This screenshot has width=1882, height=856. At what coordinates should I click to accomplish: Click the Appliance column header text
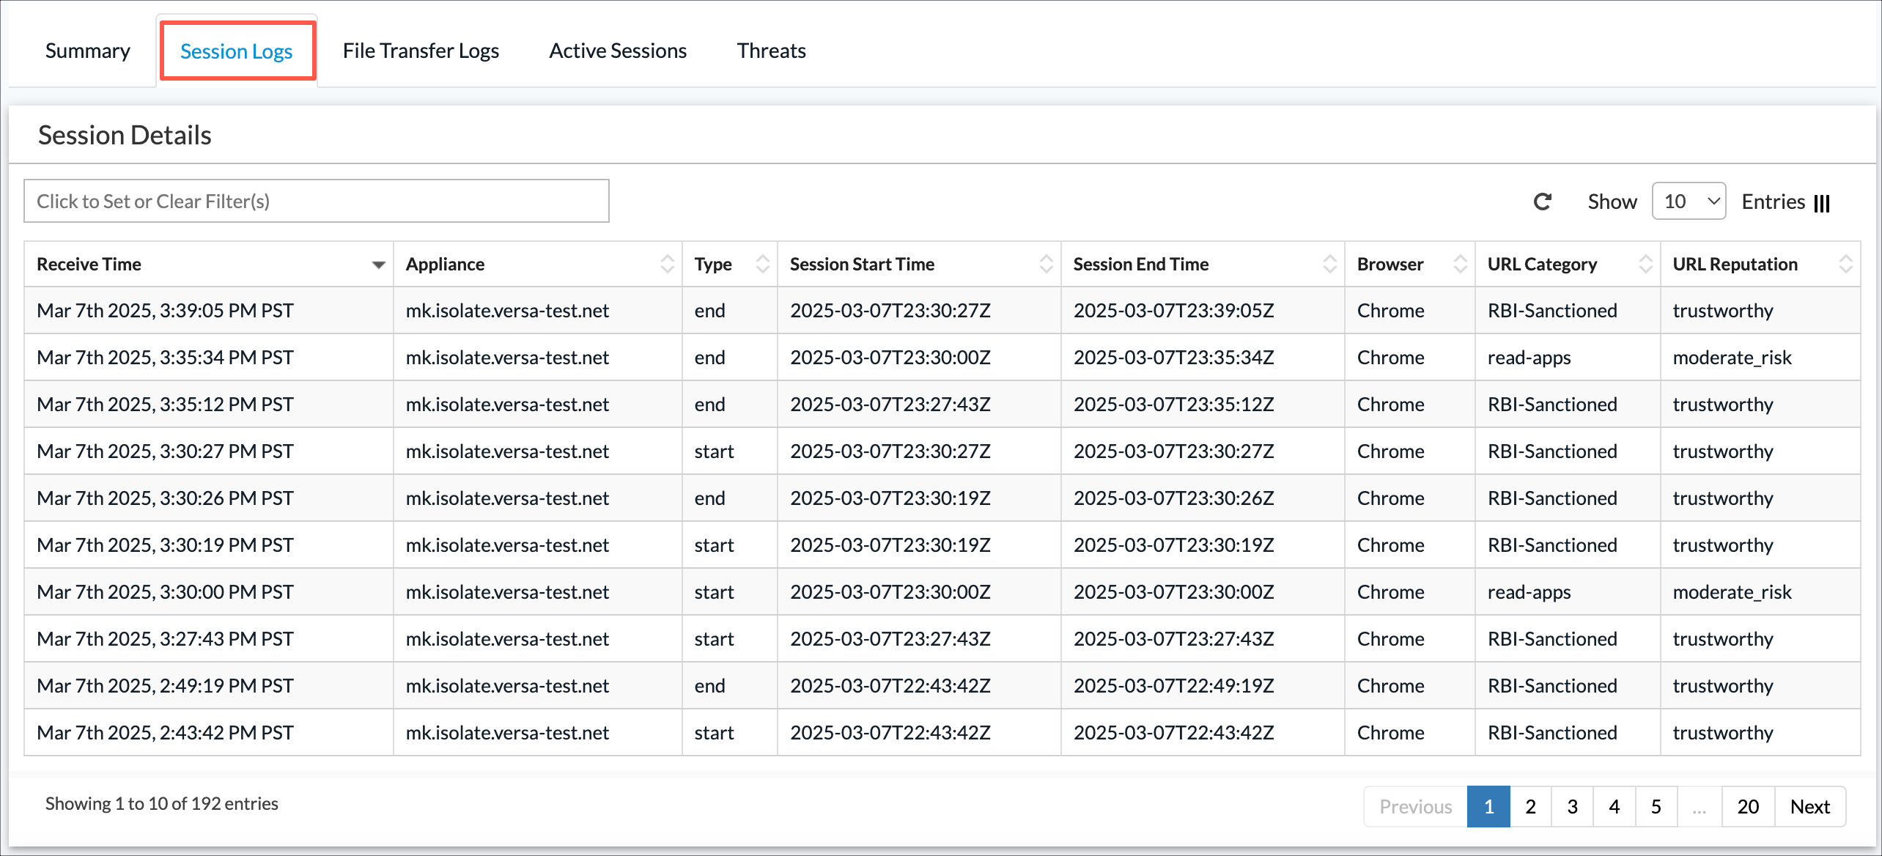coord(445,264)
